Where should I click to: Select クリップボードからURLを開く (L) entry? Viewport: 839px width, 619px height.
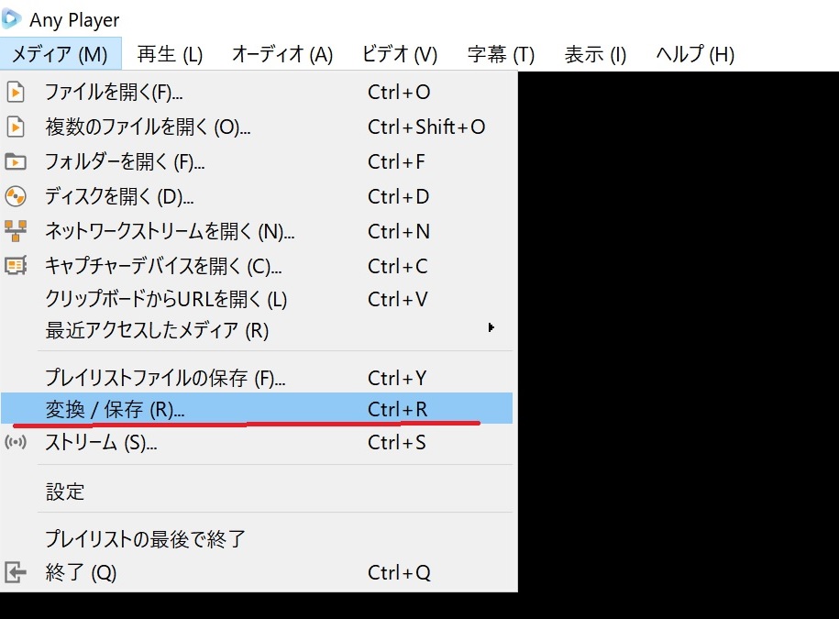click(x=257, y=299)
